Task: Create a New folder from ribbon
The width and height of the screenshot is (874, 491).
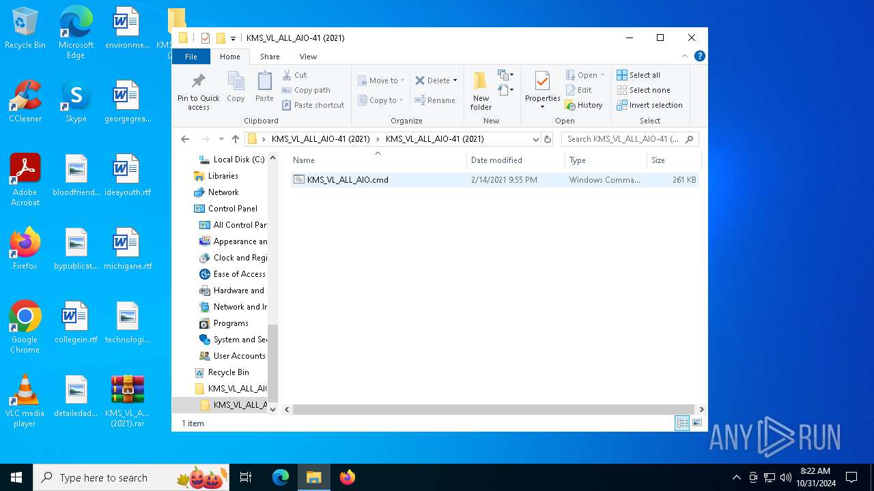Action: click(x=481, y=91)
